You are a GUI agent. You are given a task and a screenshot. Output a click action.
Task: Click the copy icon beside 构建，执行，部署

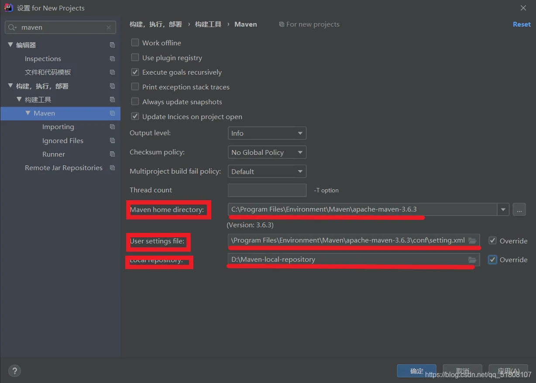[x=112, y=86]
